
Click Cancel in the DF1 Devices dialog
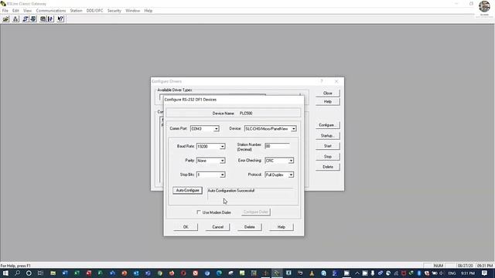tap(217, 227)
